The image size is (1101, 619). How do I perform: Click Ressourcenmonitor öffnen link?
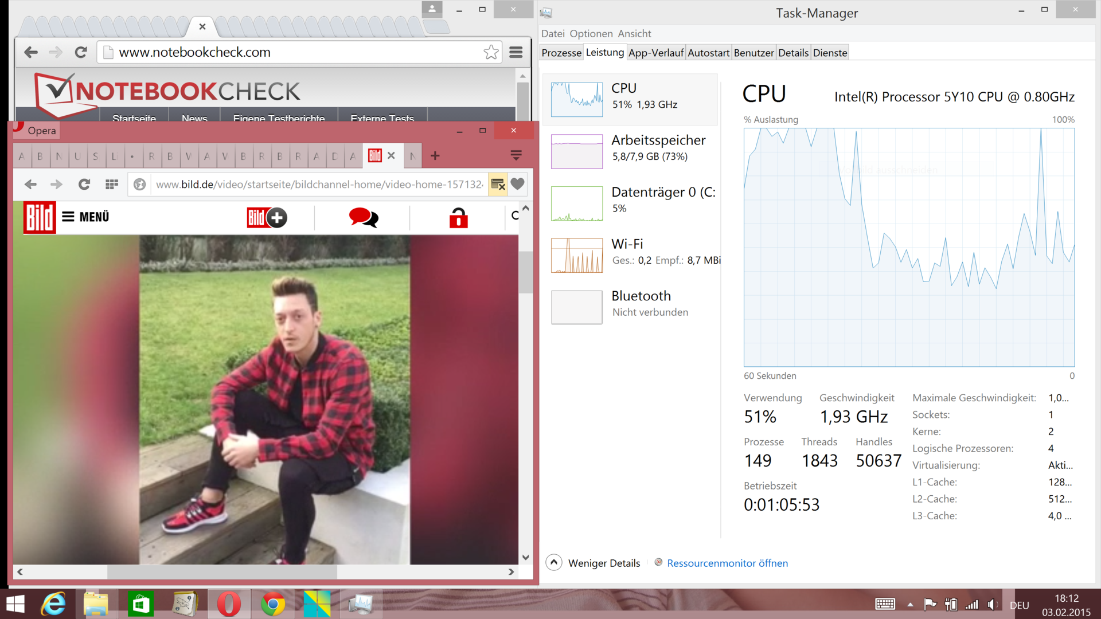(727, 563)
